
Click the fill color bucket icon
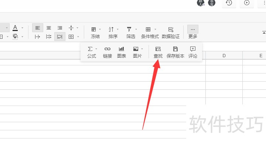15,37
